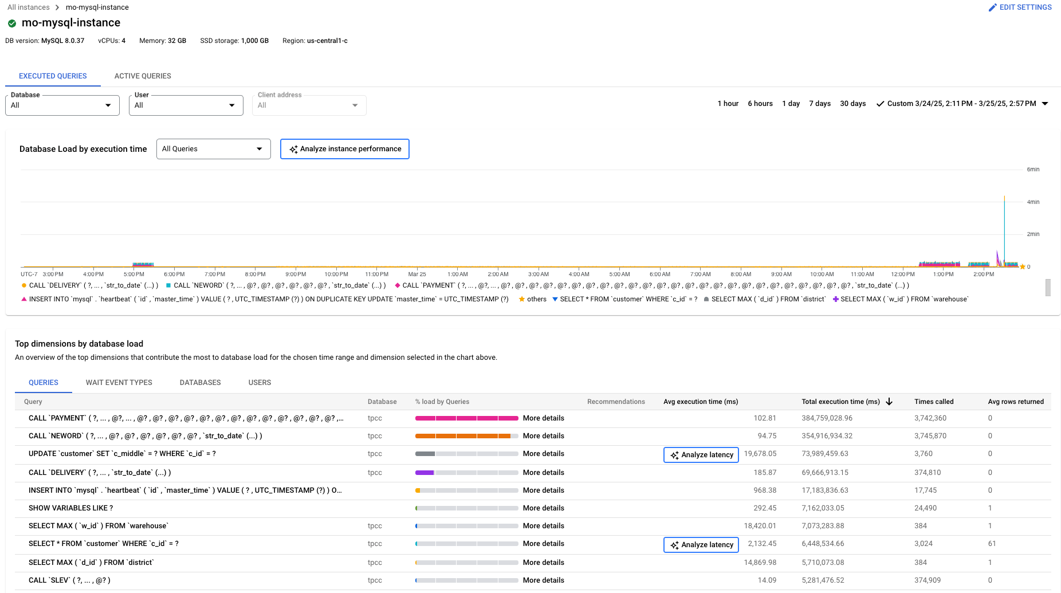Viewport: 1061px width, 593px height.
Task: Click the checkmark icon beside the Custom time range
Action: click(x=880, y=104)
